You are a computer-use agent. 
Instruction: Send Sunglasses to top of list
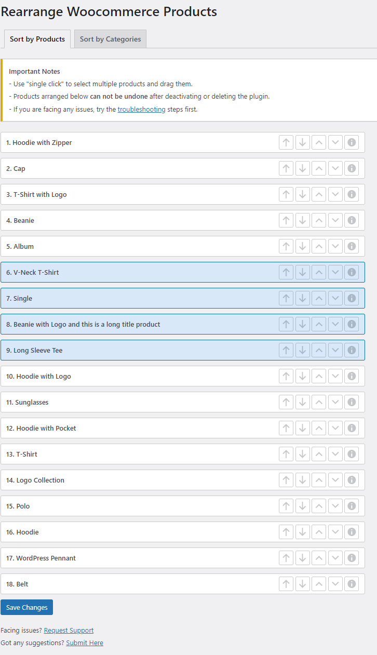(x=286, y=402)
